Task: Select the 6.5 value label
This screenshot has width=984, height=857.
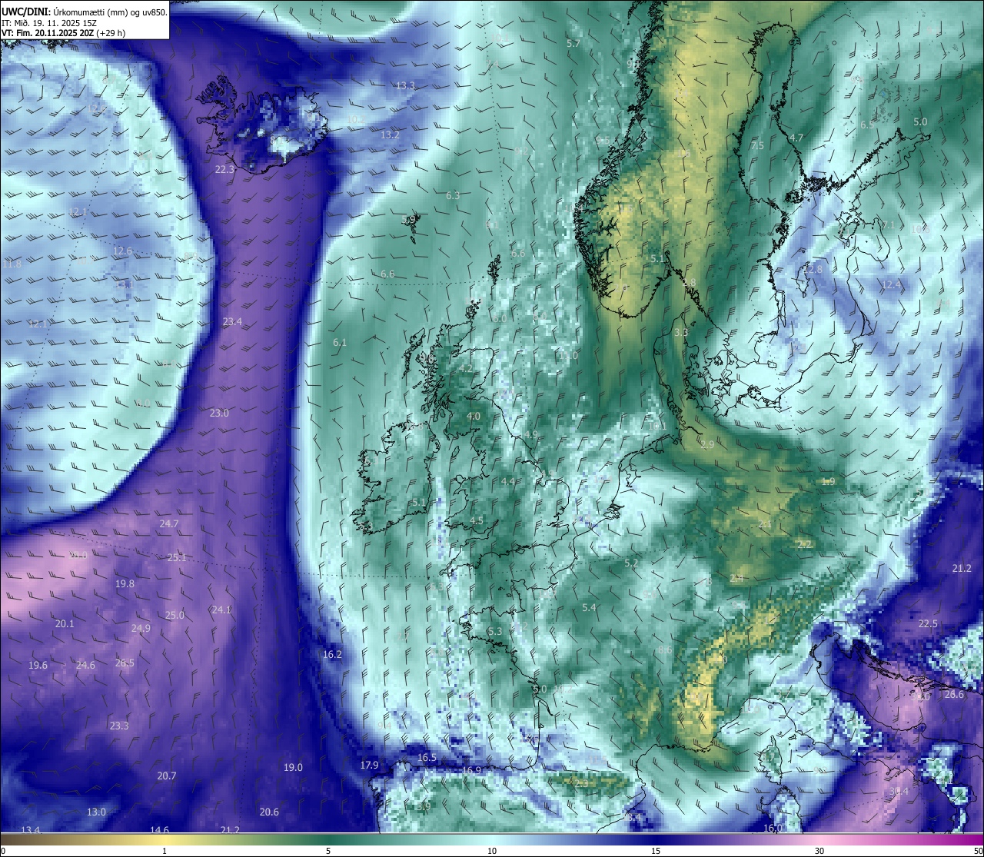Action: point(867,125)
